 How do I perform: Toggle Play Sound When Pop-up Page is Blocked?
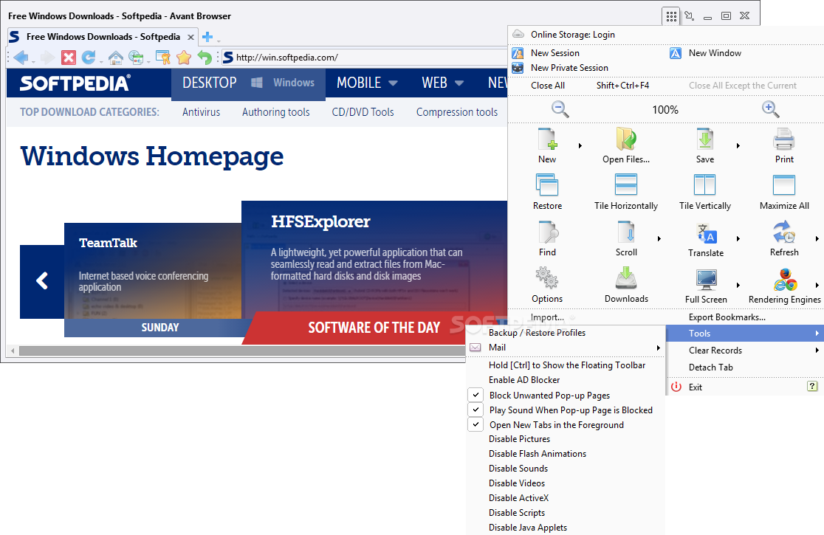571,410
